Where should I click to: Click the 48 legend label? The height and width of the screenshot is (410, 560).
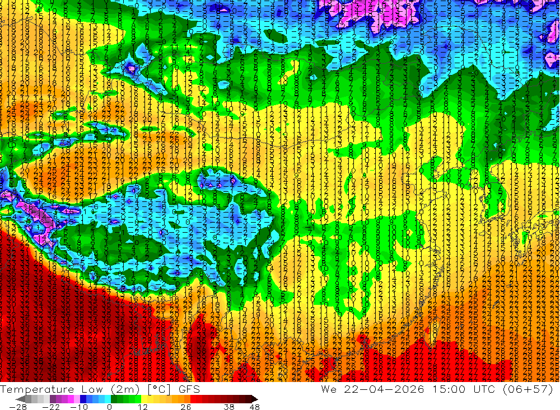255,407
